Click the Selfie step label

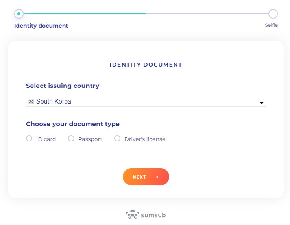[x=272, y=25]
